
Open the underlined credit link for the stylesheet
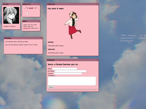coord(26,28)
